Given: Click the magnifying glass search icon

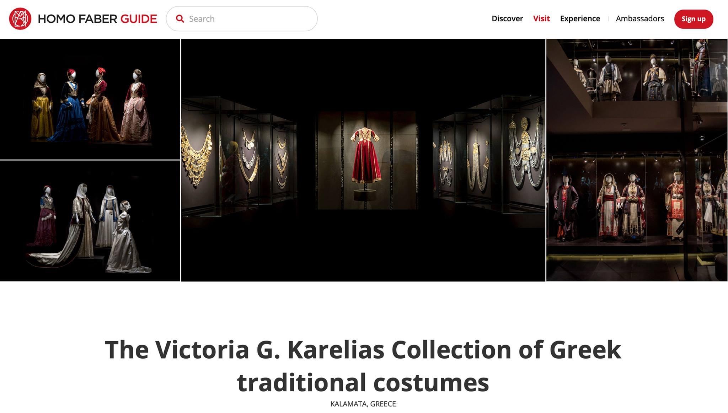Looking at the screenshot, I should [x=180, y=19].
